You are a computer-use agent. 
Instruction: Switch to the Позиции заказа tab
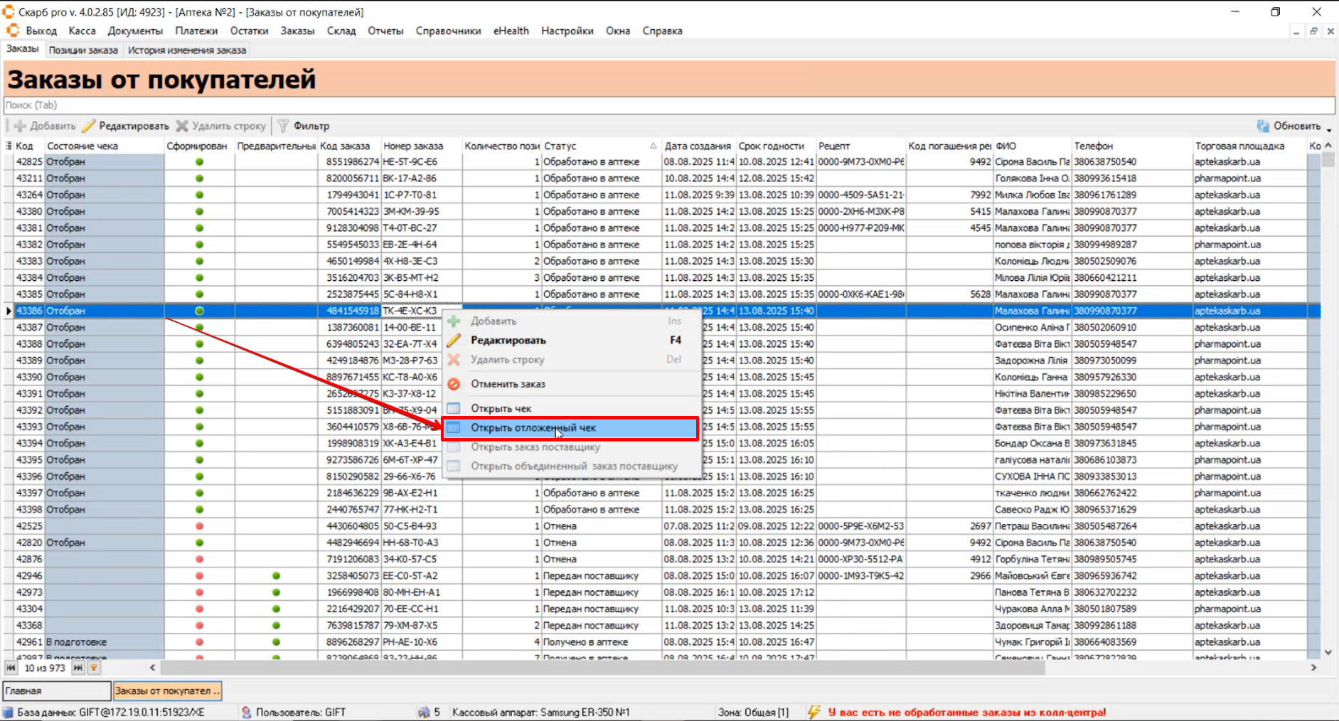pos(83,50)
